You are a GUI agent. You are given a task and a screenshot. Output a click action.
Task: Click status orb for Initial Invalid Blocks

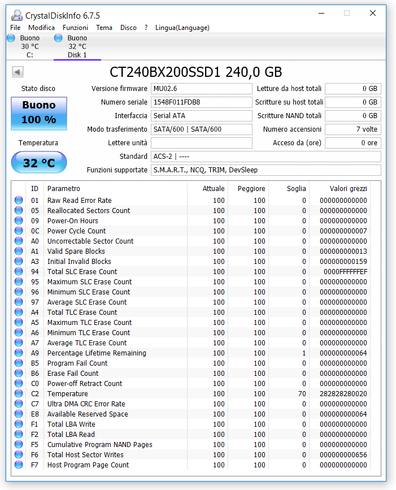(19, 261)
